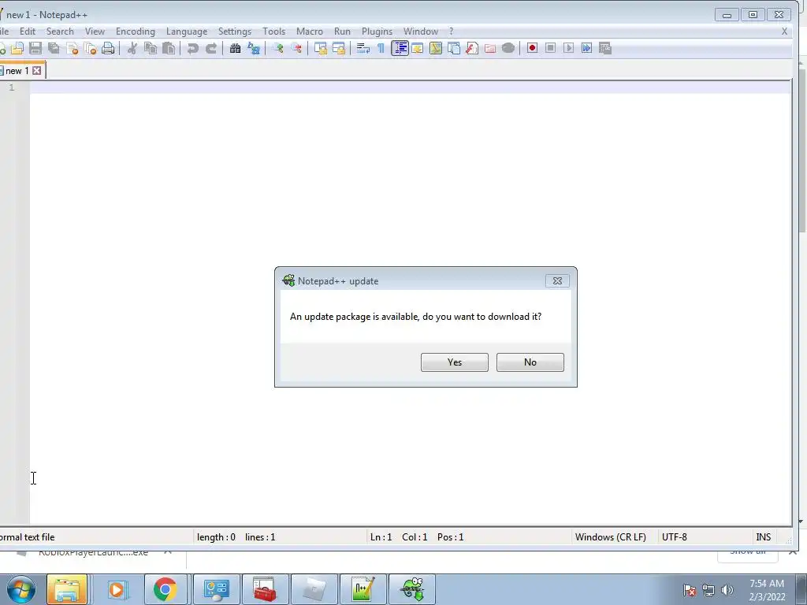Click the Cut scissors icon
Screen dimensions: 807x605
pos(132,48)
